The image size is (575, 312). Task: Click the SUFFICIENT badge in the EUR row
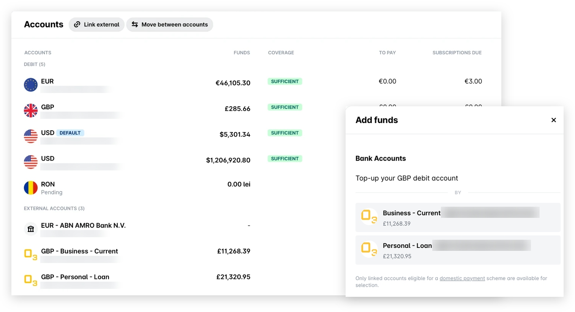[285, 81]
